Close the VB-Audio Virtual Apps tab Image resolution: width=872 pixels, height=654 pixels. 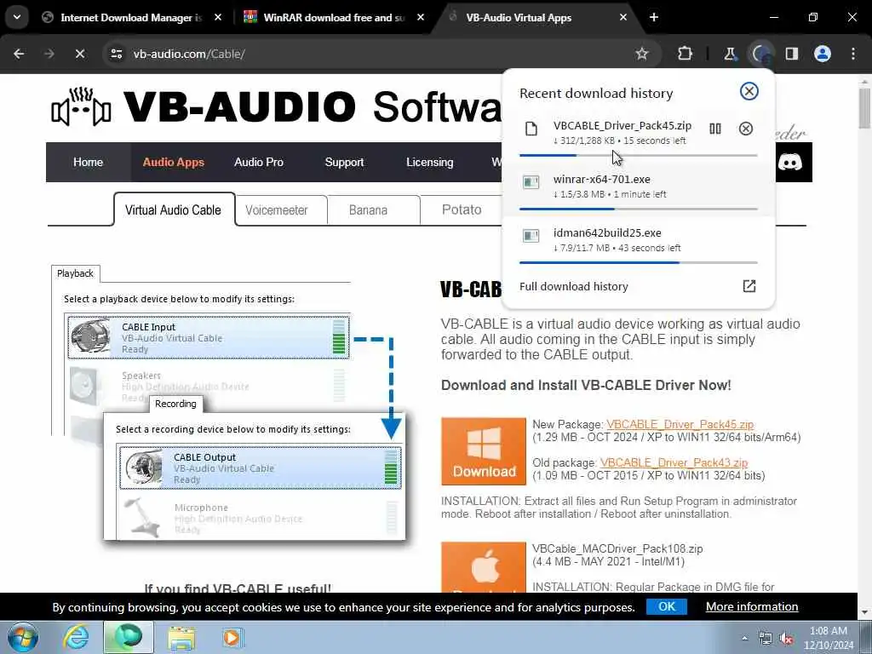pyautogui.click(x=623, y=17)
